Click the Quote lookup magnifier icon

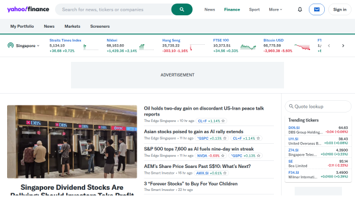[291, 106]
